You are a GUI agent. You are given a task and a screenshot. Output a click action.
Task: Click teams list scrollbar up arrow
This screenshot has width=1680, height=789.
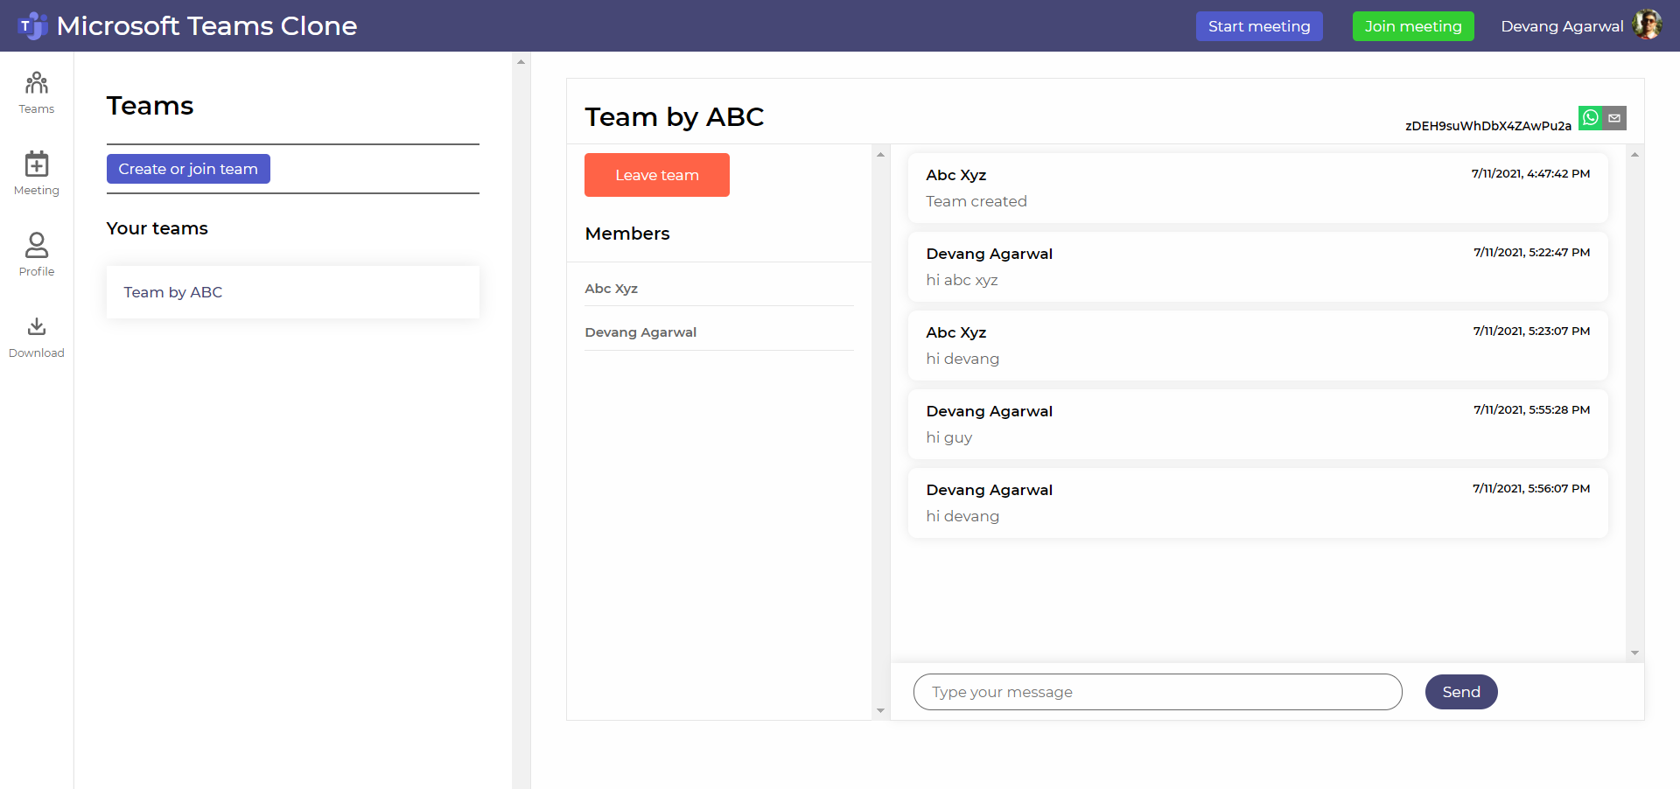[x=521, y=62]
